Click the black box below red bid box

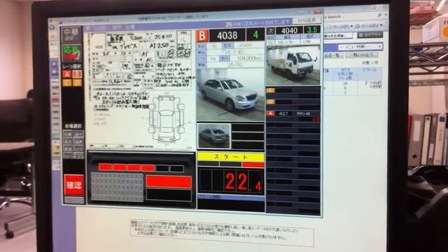tap(169, 195)
